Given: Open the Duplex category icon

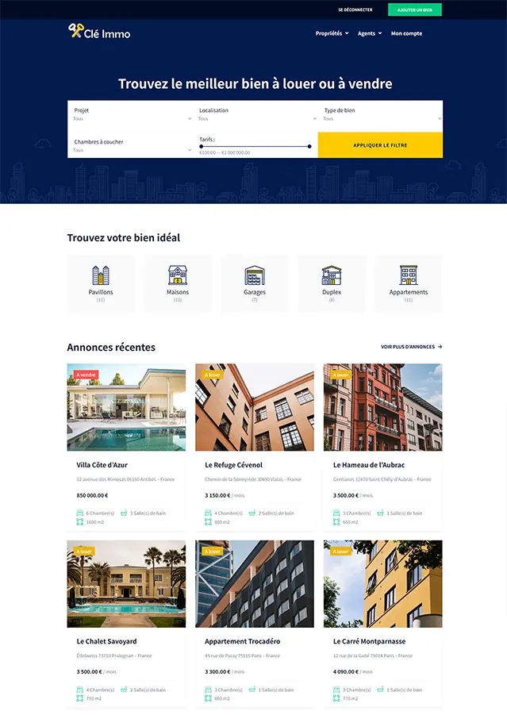Looking at the screenshot, I should point(332,275).
